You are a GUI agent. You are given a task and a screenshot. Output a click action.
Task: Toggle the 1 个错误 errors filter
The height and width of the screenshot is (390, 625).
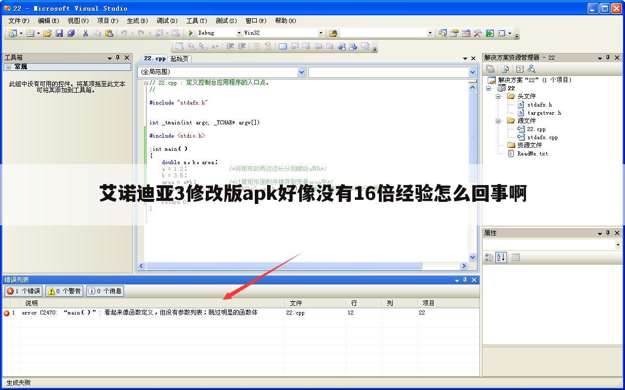23,291
